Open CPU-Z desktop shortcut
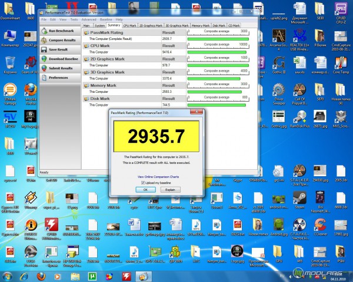The height and width of the screenshot is (282, 353). pyautogui.click(x=341, y=13)
